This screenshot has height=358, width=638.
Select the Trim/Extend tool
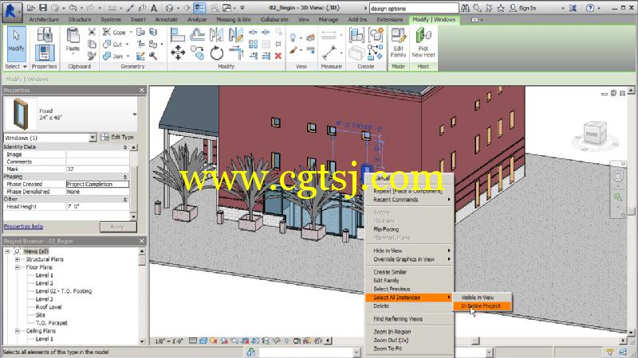236,53
